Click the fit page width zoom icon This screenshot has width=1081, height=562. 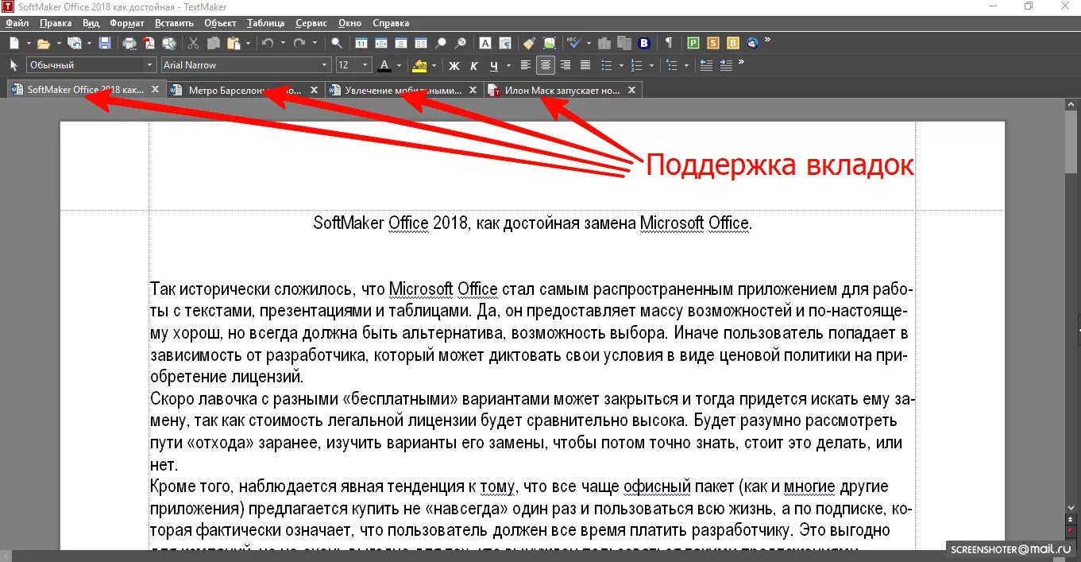point(381,43)
